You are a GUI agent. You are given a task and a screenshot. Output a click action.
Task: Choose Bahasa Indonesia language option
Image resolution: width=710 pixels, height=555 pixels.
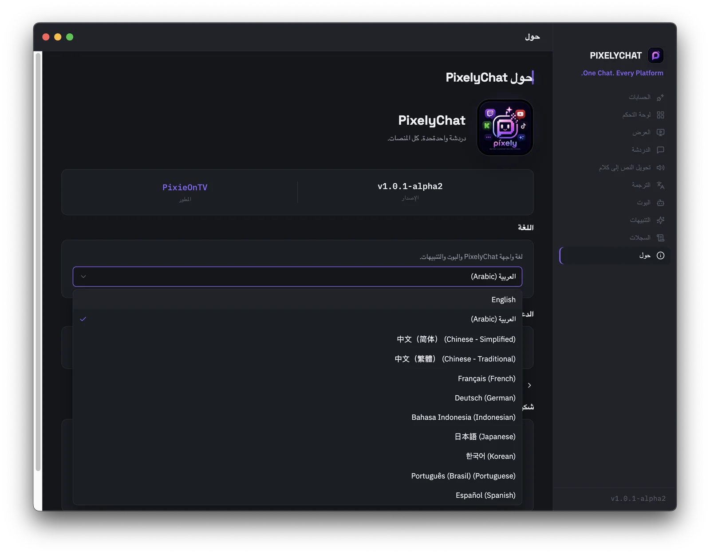point(297,417)
